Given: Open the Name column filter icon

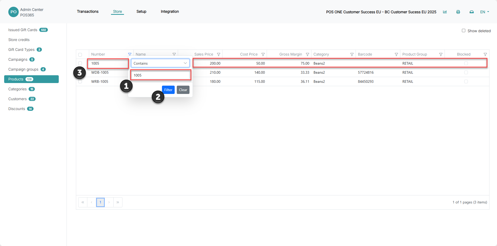Looking at the screenshot, I should coord(174,54).
